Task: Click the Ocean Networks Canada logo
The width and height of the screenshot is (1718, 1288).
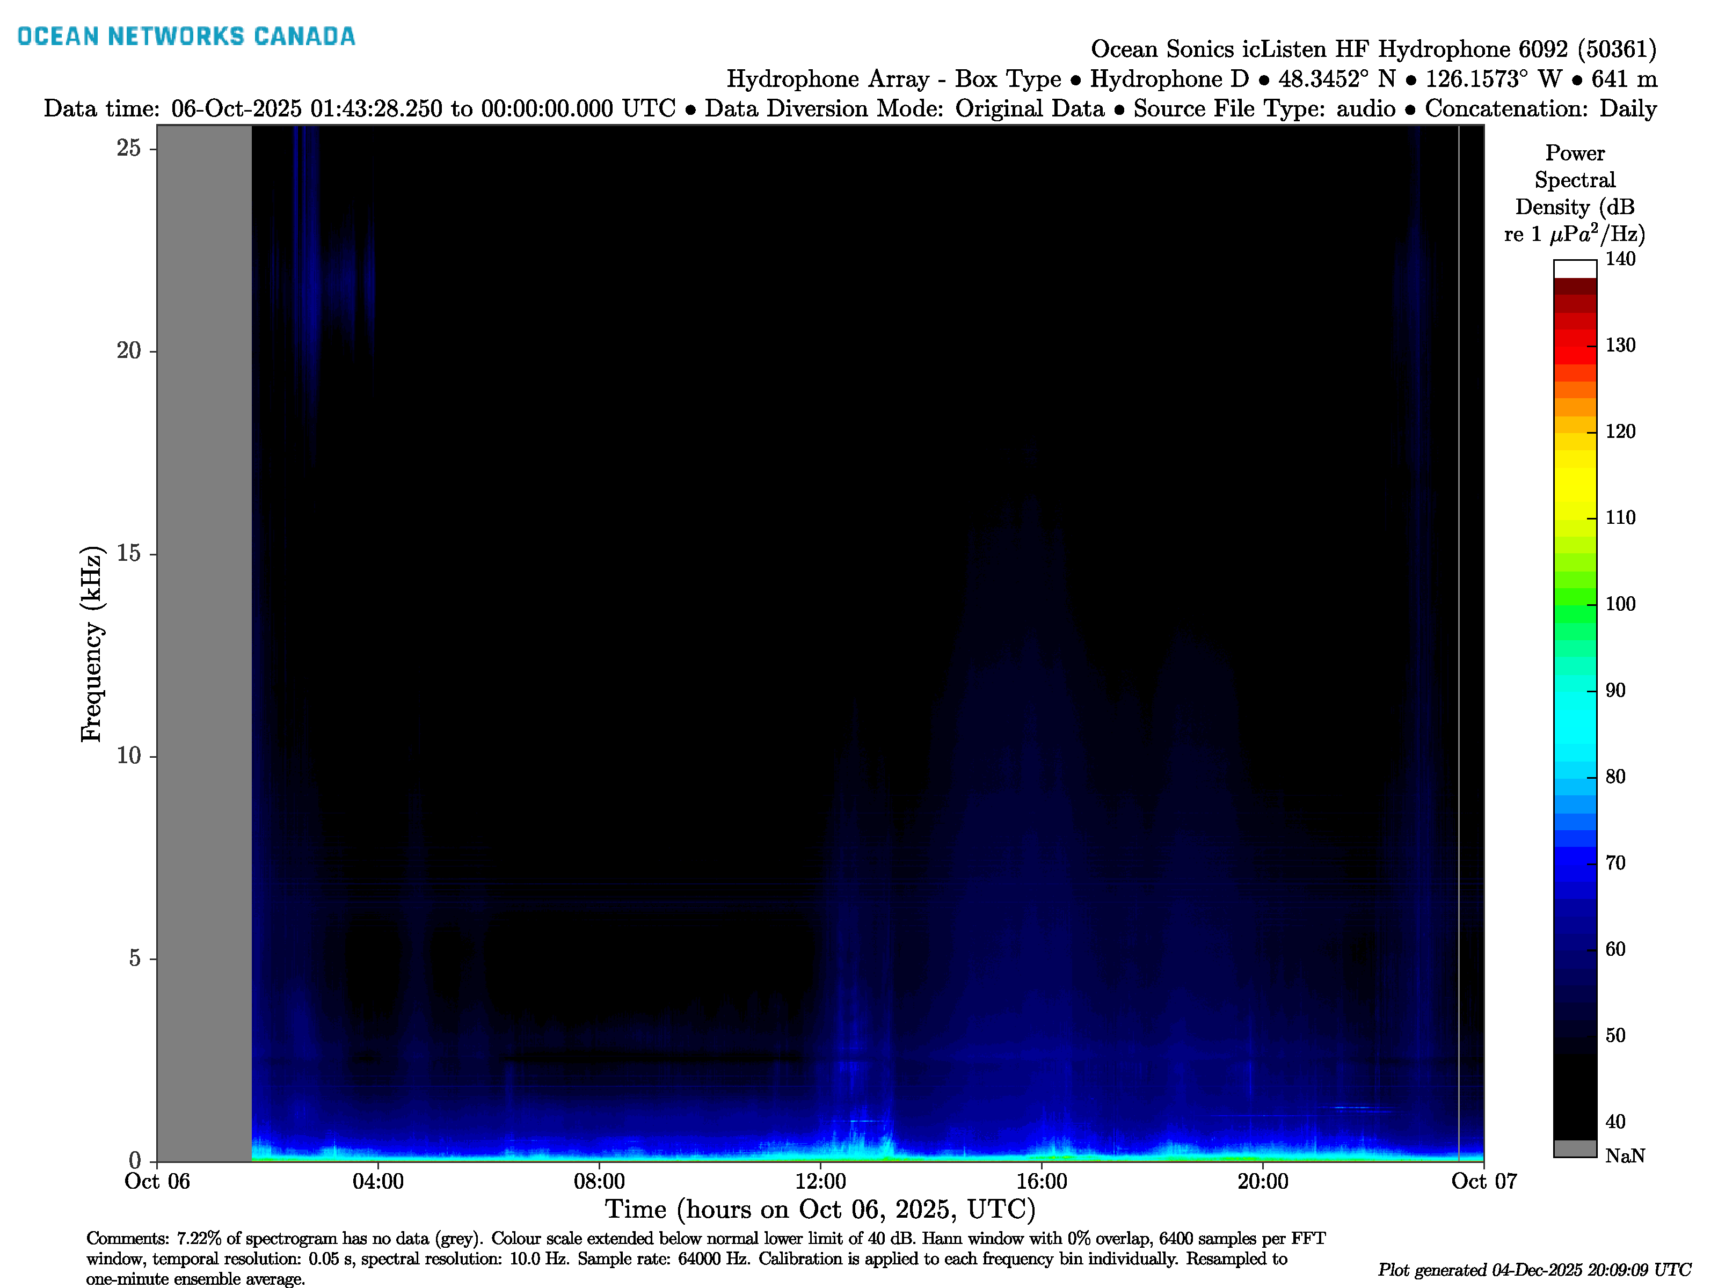Action: [x=186, y=36]
